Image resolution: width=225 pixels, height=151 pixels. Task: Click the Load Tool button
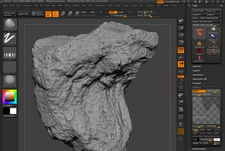point(199,11)
